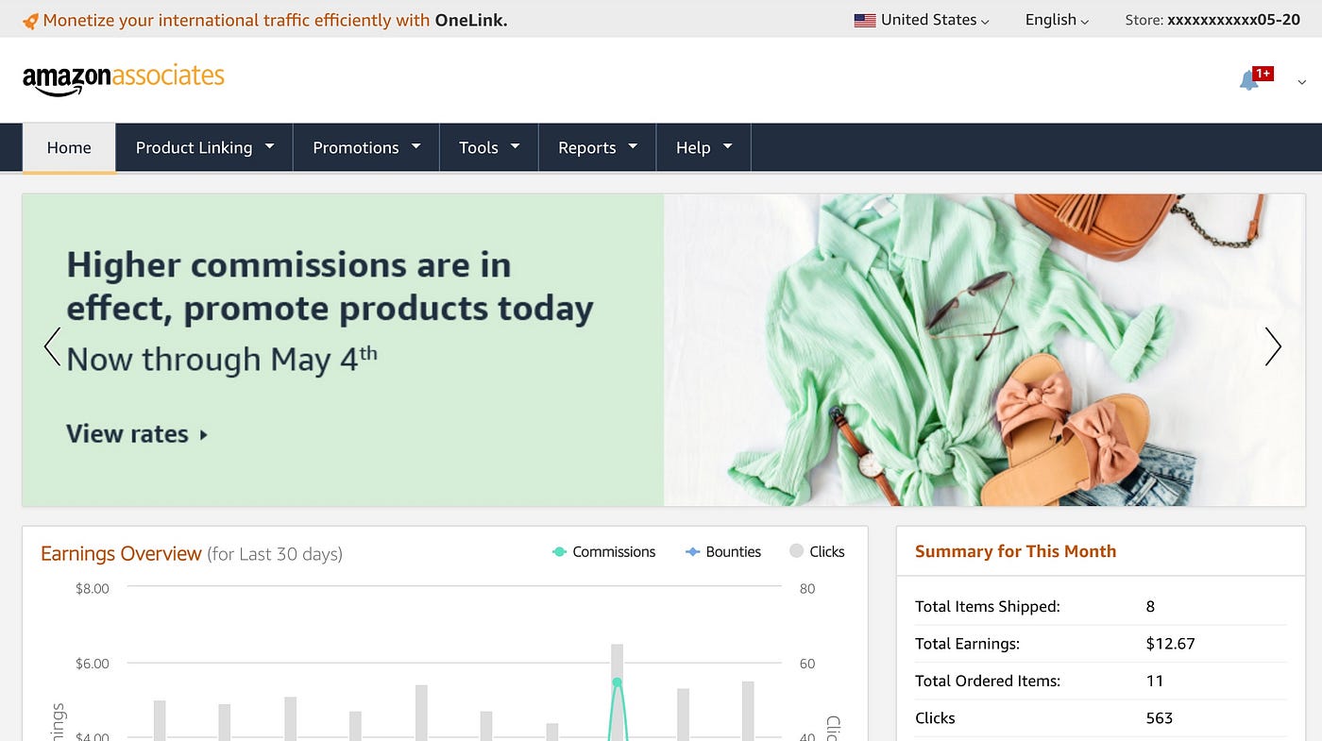Click the Total Earnings: label
Screen dimensions: 1322x741
click(967, 644)
